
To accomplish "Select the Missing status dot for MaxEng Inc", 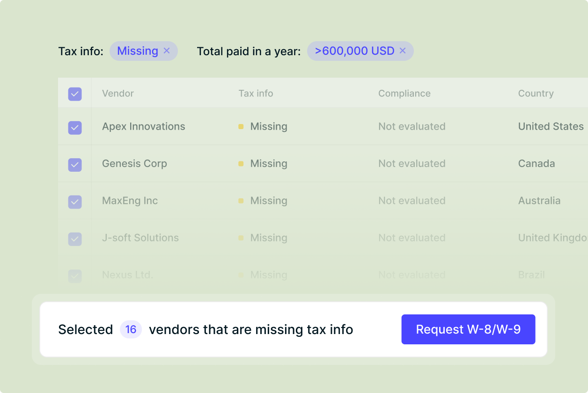I will click(242, 201).
